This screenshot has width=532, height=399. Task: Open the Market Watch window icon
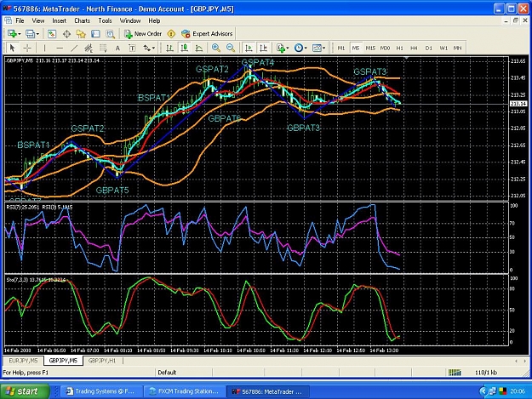52,33
